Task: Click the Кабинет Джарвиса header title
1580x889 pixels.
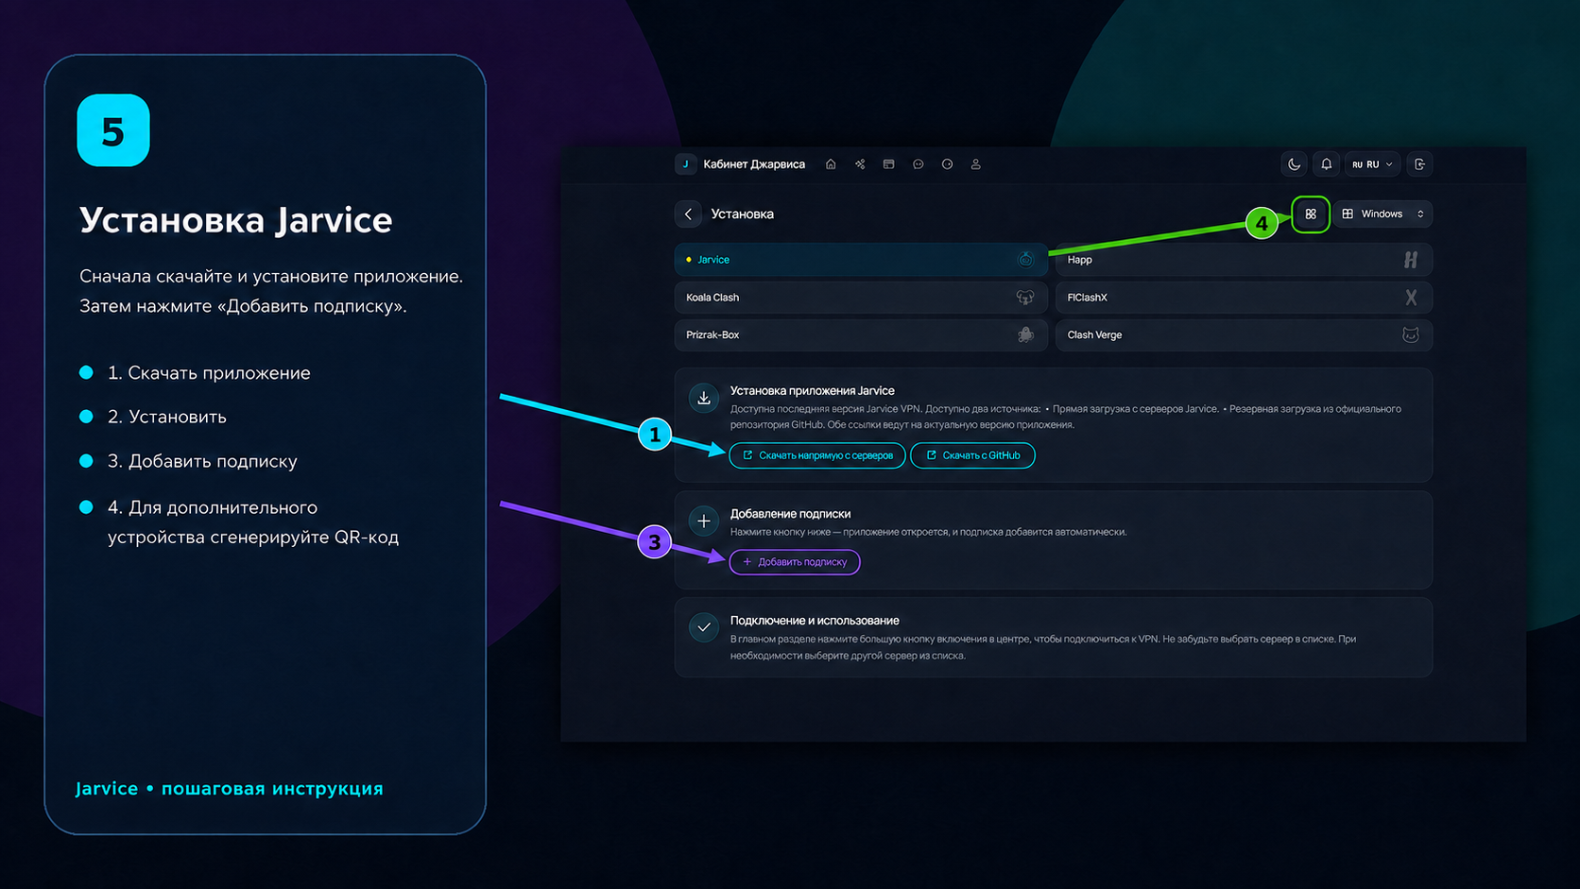Action: tap(754, 164)
